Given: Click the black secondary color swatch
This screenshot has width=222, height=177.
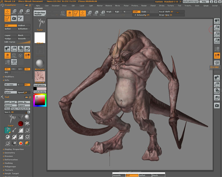Looking at the screenshot, I should (x=35, y=88).
